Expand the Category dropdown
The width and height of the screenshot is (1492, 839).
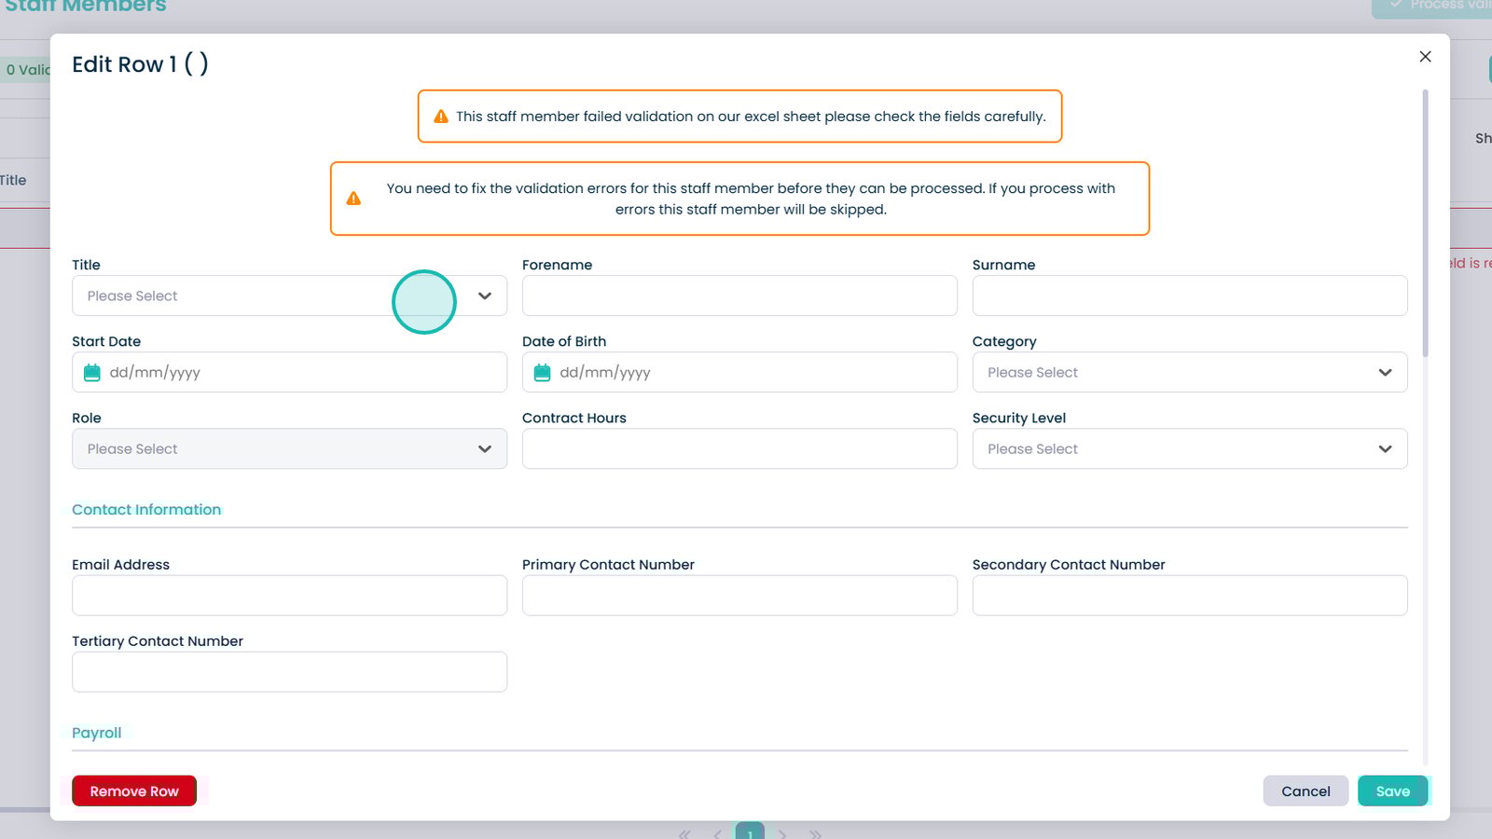pyautogui.click(x=1189, y=373)
